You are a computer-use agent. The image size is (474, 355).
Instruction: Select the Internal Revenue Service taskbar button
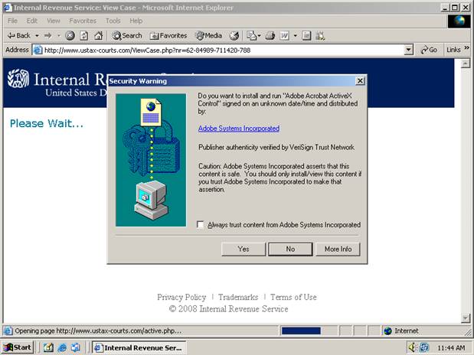pos(139,348)
